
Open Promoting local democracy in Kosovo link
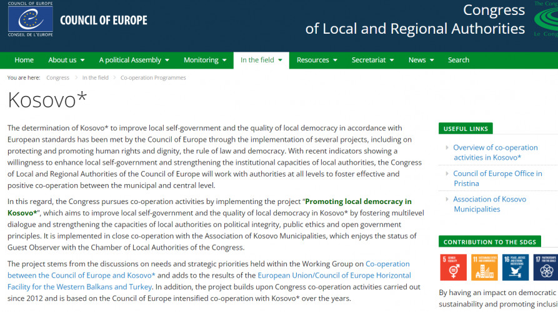[x=209, y=207]
